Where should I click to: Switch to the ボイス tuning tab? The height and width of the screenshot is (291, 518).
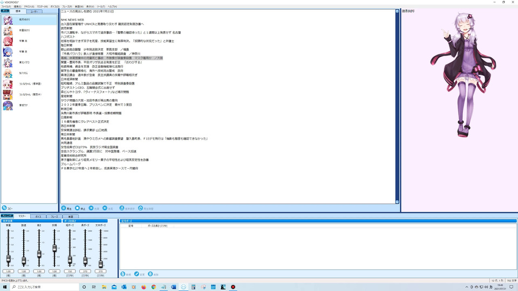38,217
